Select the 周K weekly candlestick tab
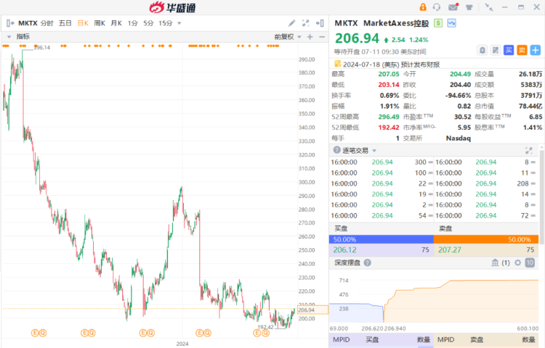Screen dimensions: 545x348 100,23
